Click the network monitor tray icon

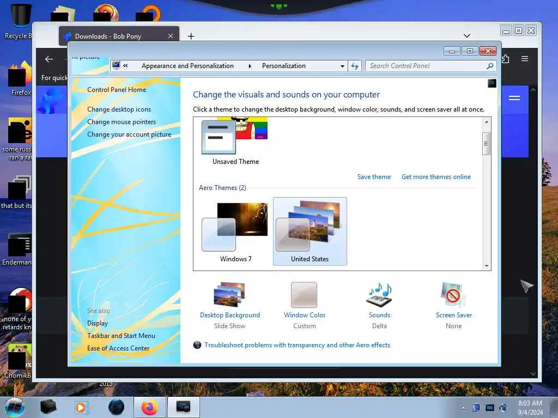(x=490, y=408)
